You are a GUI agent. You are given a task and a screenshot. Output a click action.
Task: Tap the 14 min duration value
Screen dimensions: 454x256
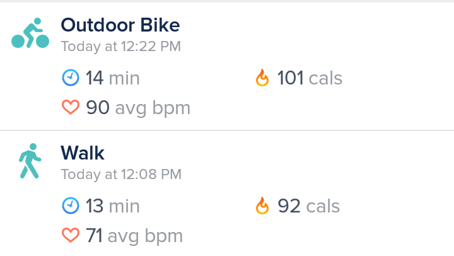[113, 78]
